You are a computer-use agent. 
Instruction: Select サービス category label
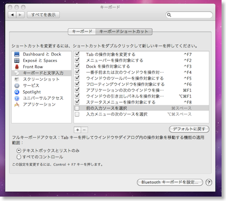[x=31, y=86]
